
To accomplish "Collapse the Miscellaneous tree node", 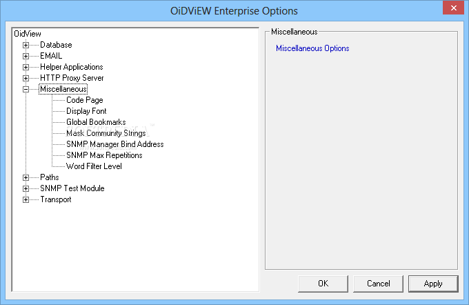I will pyautogui.click(x=26, y=90).
